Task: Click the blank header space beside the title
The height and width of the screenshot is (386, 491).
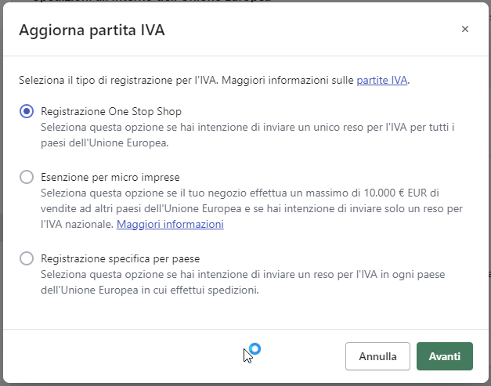Action: click(x=313, y=31)
